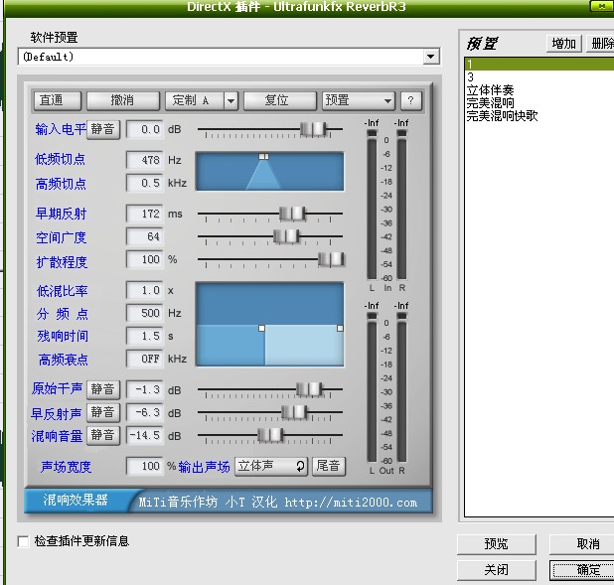Select preset 3 in the preset list
The width and height of the screenshot is (614, 585).
pyautogui.click(x=539, y=76)
